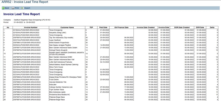
Task: Click customer Angsa Emas Perdana RS. Brawijaya Tebet
Action: pos(66,77)
